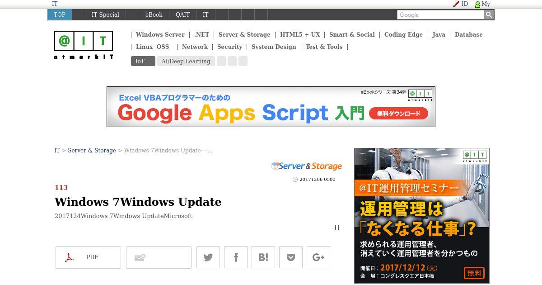Open Google Apps Script ebook banner
Screen dimensions: 542x285
pos(271,107)
